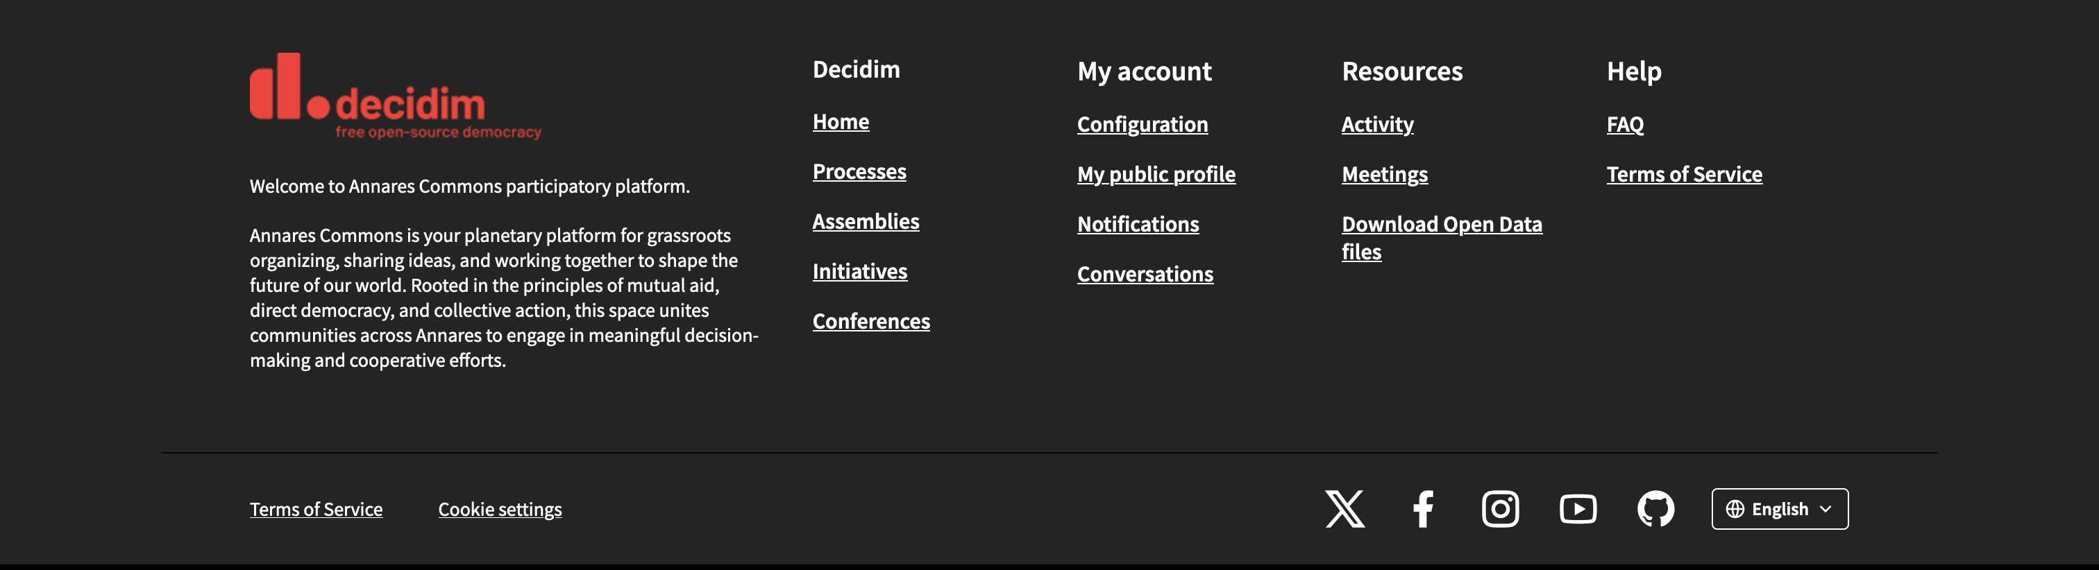
Task: View the Initiatives page
Action: coord(859,271)
